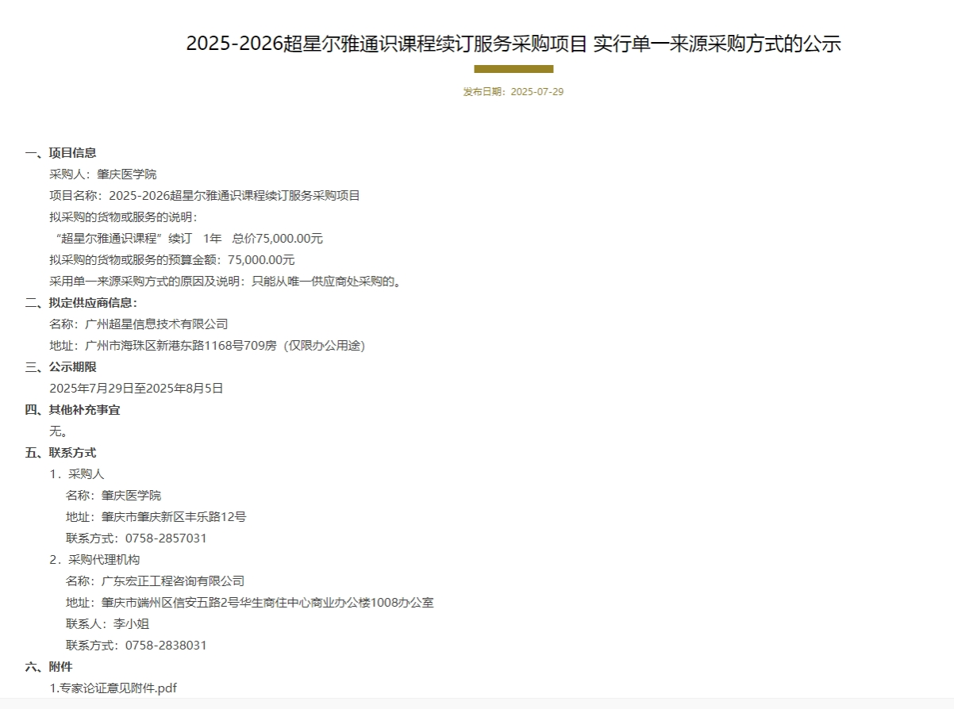
Task: Select the heading 四、其他补充事宜
Action: pyautogui.click(x=72, y=410)
